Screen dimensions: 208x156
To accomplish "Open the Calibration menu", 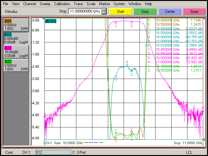I will (x=62, y=4).
